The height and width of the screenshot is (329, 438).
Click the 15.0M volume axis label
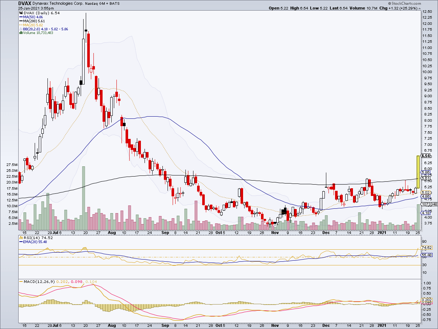coord(12,194)
